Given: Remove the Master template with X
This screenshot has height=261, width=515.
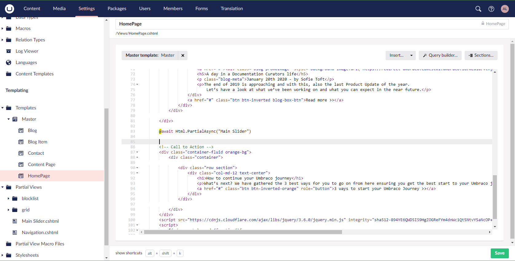Looking at the screenshot, I should click(183, 55).
